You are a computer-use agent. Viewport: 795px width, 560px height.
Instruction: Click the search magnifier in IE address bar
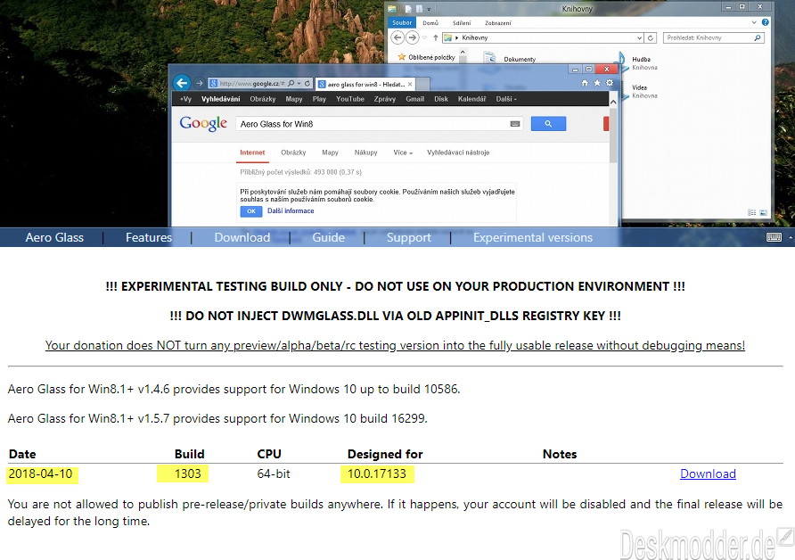291,83
